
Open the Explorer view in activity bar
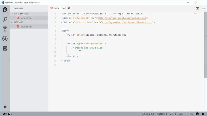pos(5,10)
